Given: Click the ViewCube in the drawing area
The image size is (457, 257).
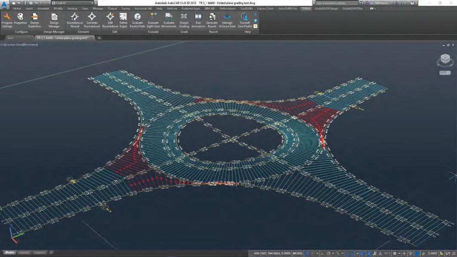Looking at the screenshot, I should [x=445, y=59].
